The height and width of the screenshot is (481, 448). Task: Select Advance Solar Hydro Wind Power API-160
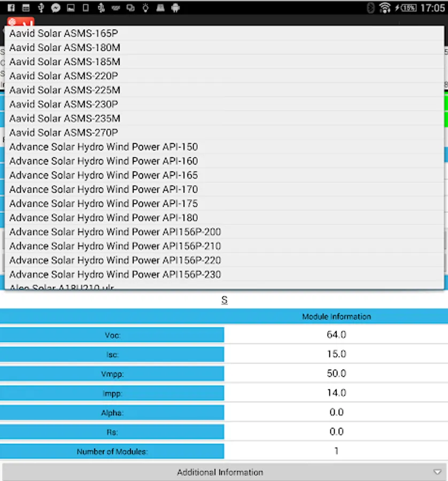pyautogui.click(x=225, y=161)
